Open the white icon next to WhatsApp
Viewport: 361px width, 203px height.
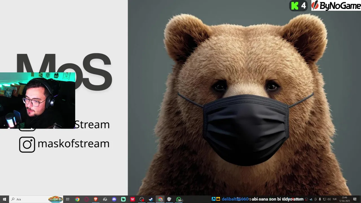pos(169,199)
